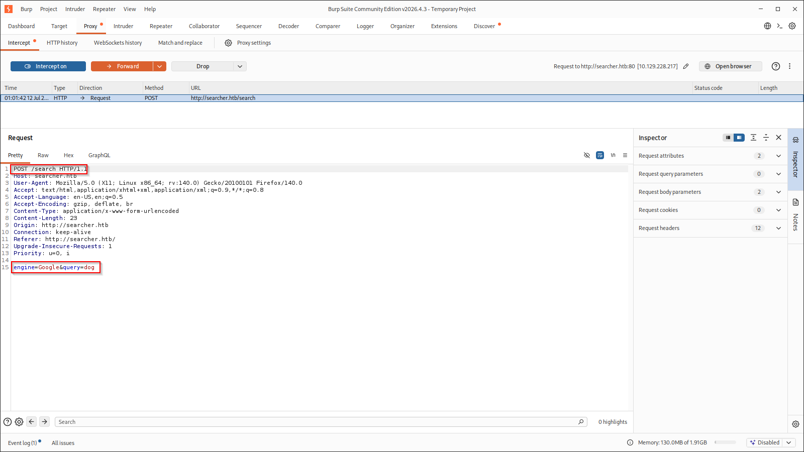Sort the table by URL column header
804x452 pixels.
pyautogui.click(x=441, y=88)
